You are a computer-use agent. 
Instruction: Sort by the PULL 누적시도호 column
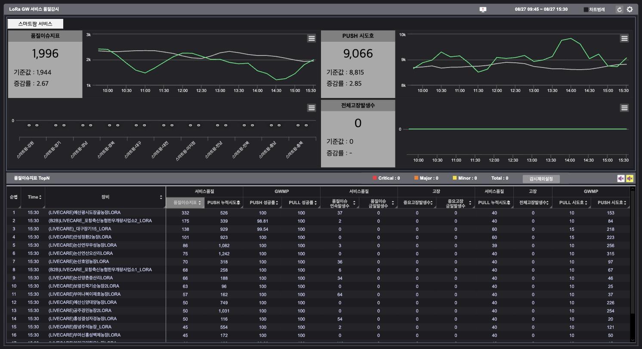coord(494,202)
